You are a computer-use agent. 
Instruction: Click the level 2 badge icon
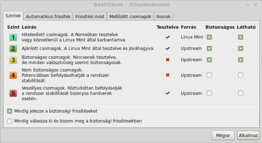(13, 48)
